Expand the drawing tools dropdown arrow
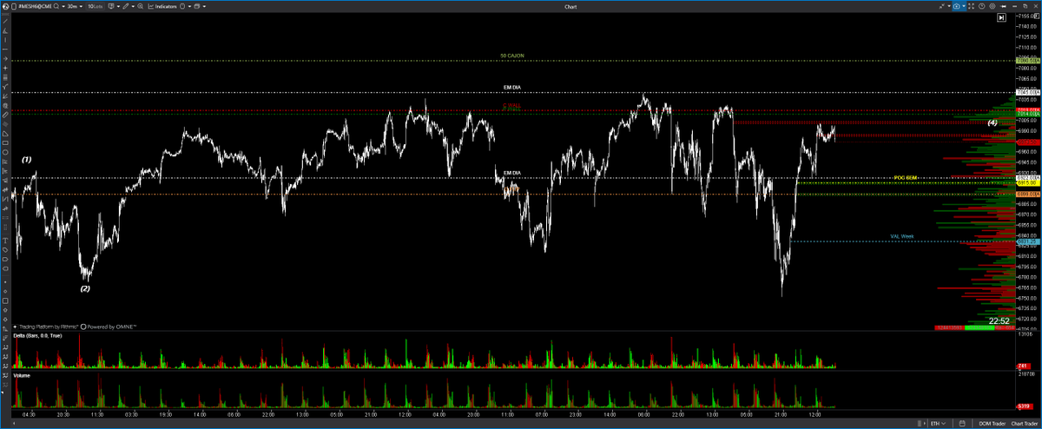This screenshot has height=429, width=1042. point(133,6)
